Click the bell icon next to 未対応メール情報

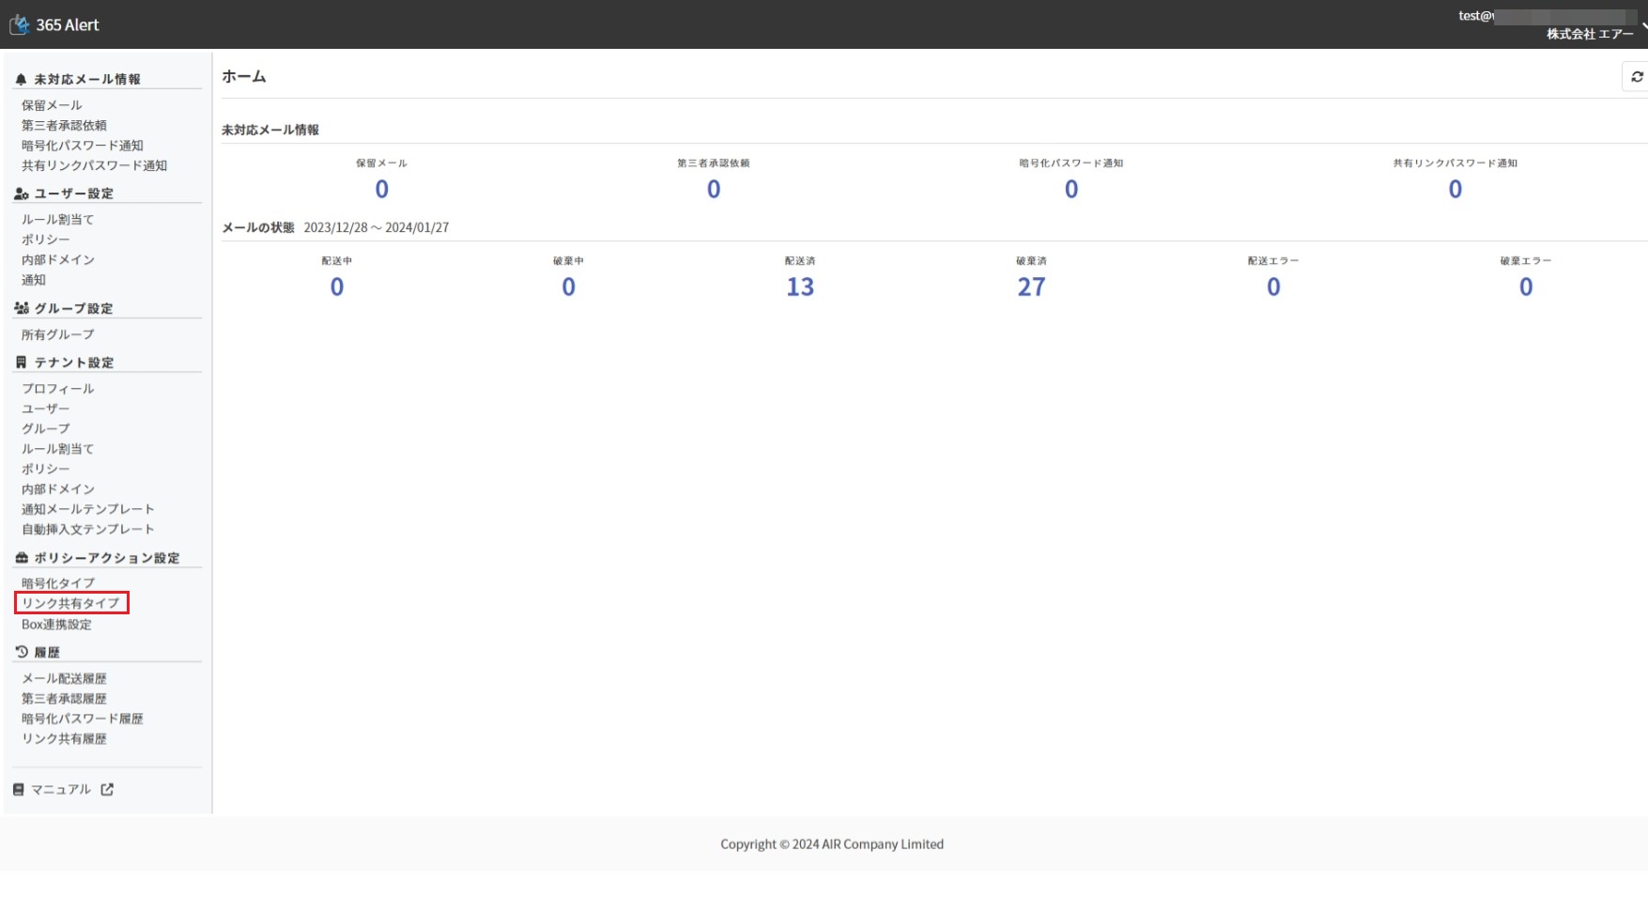coord(21,80)
